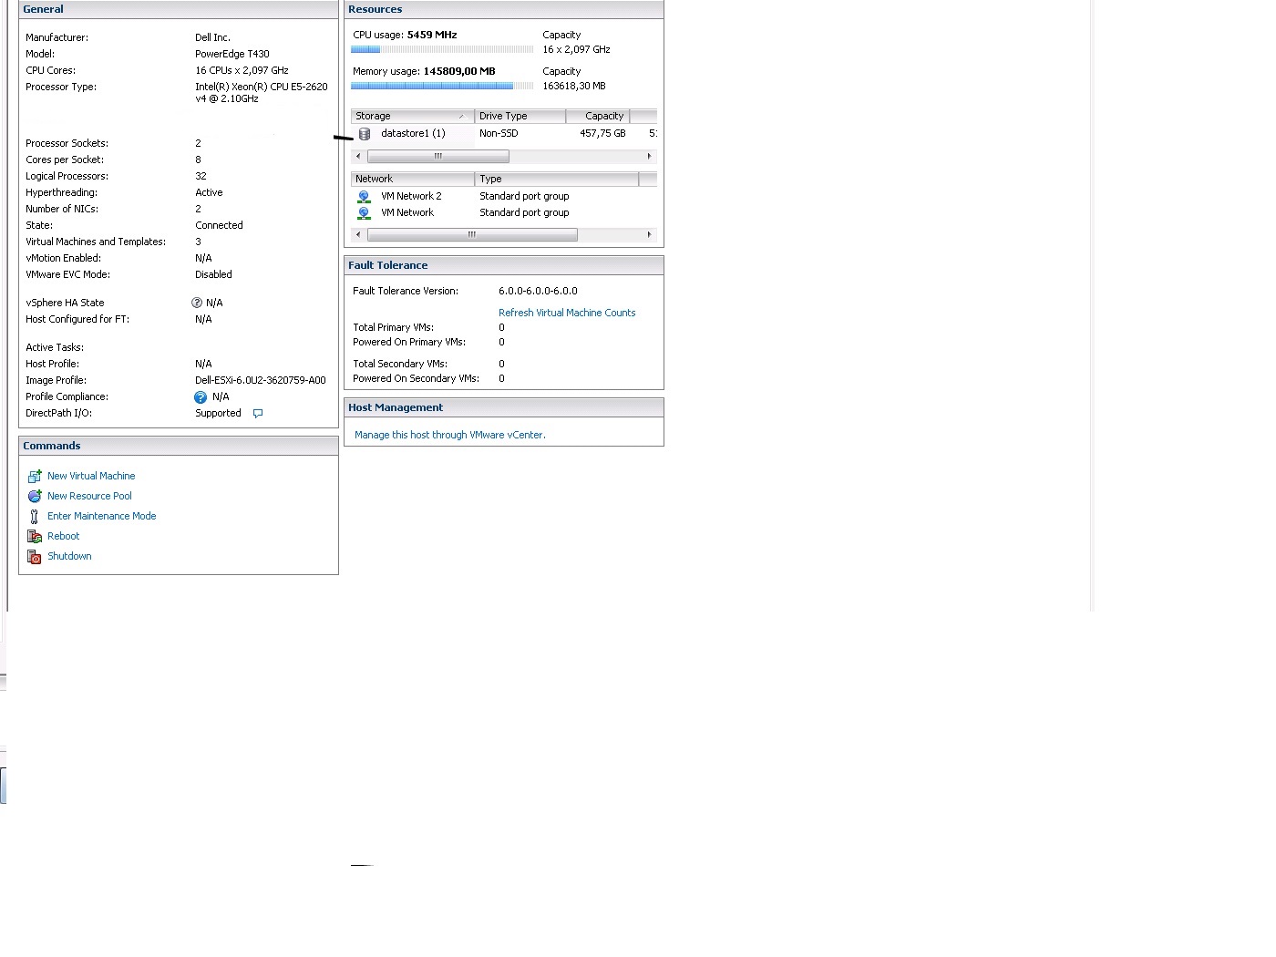Screen dimensions: 1276x957
Task: Click the New Virtual Machine icon
Action: coord(35,476)
